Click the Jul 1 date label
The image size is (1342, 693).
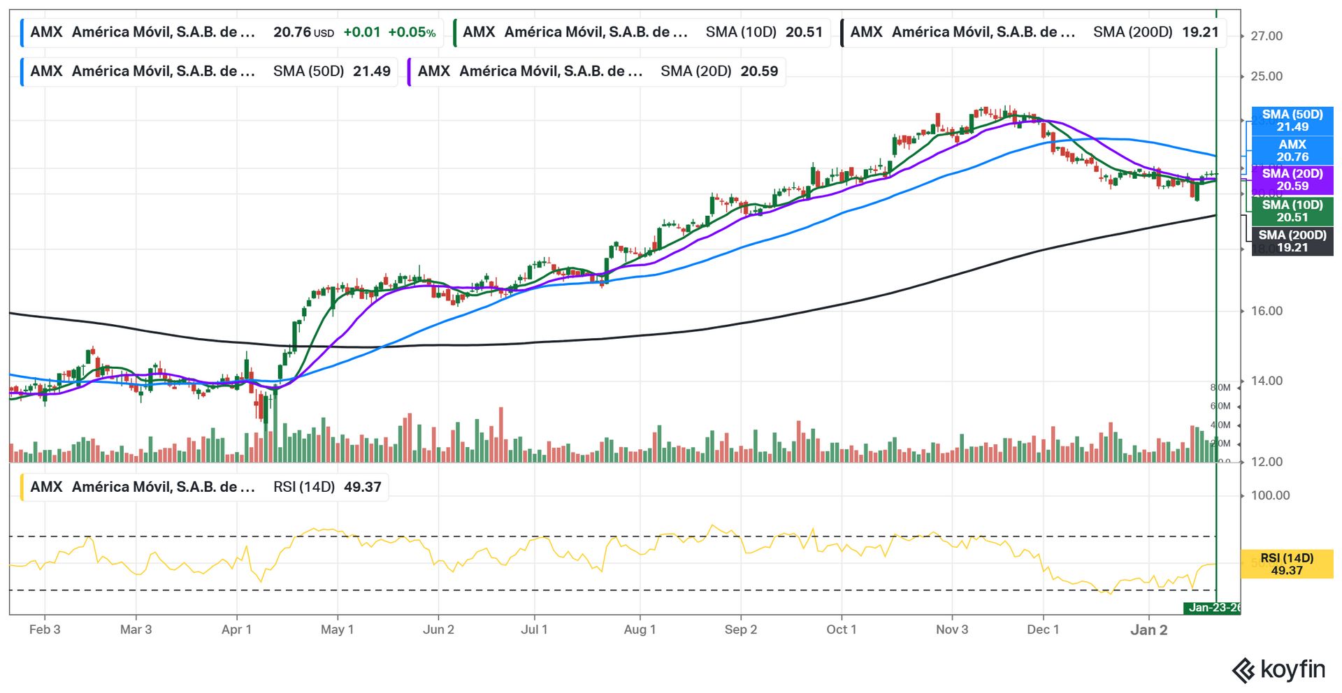534,630
